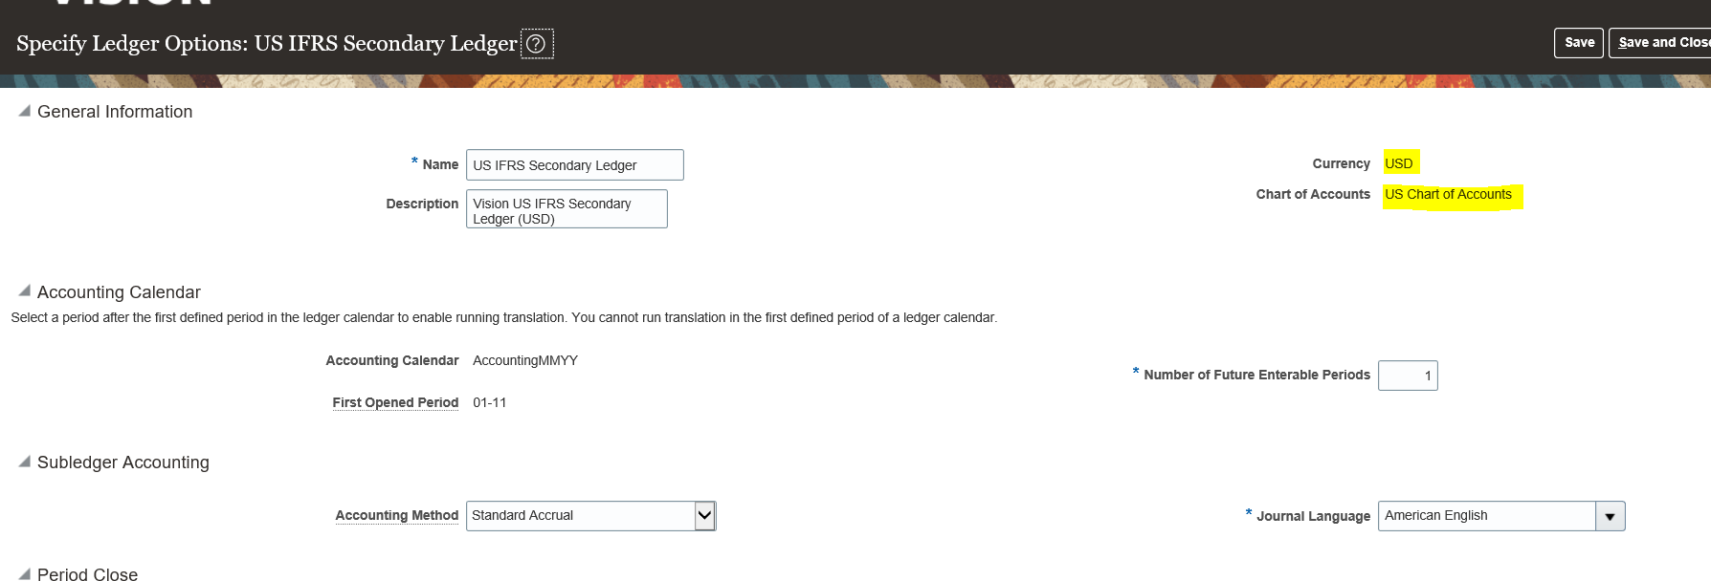Click the Save button
The height and width of the screenshot is (581, 1711).
(1578, 43)
